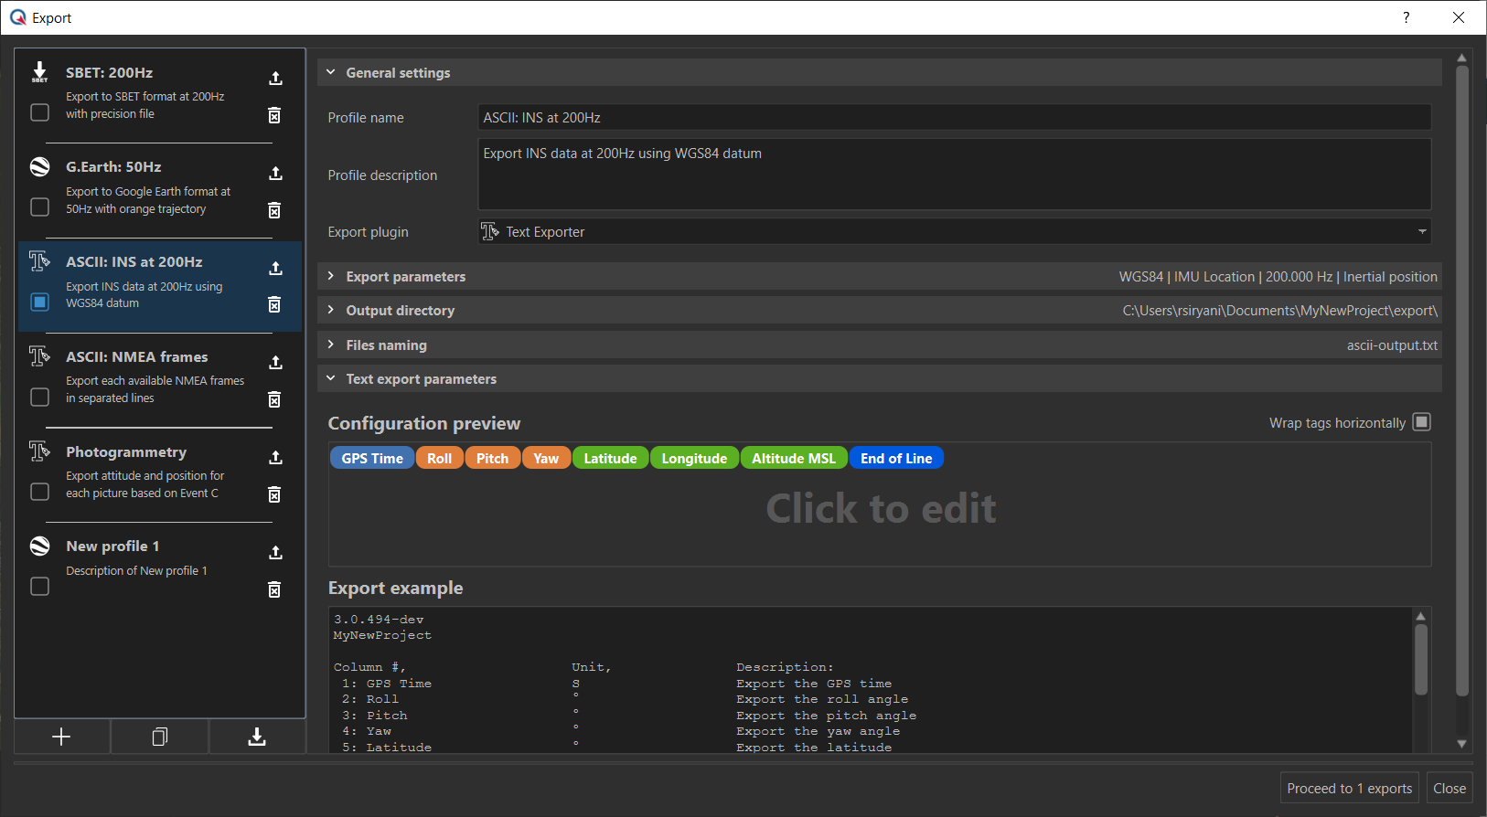Click the upload icon for SBET: 200Hz profile
The image size is (1487, 817).
[275, 79]
